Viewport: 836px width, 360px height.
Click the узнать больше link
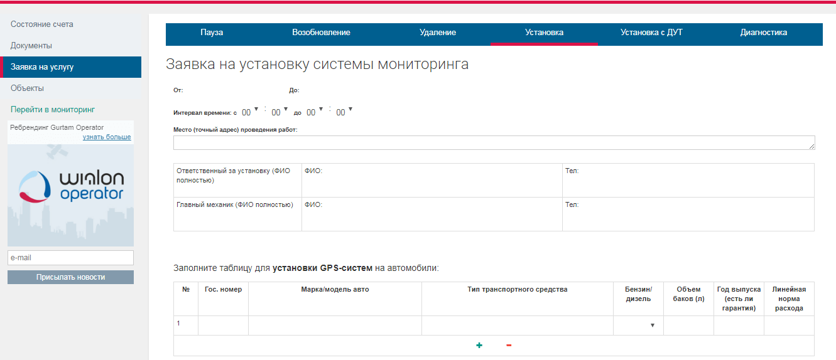107,137
